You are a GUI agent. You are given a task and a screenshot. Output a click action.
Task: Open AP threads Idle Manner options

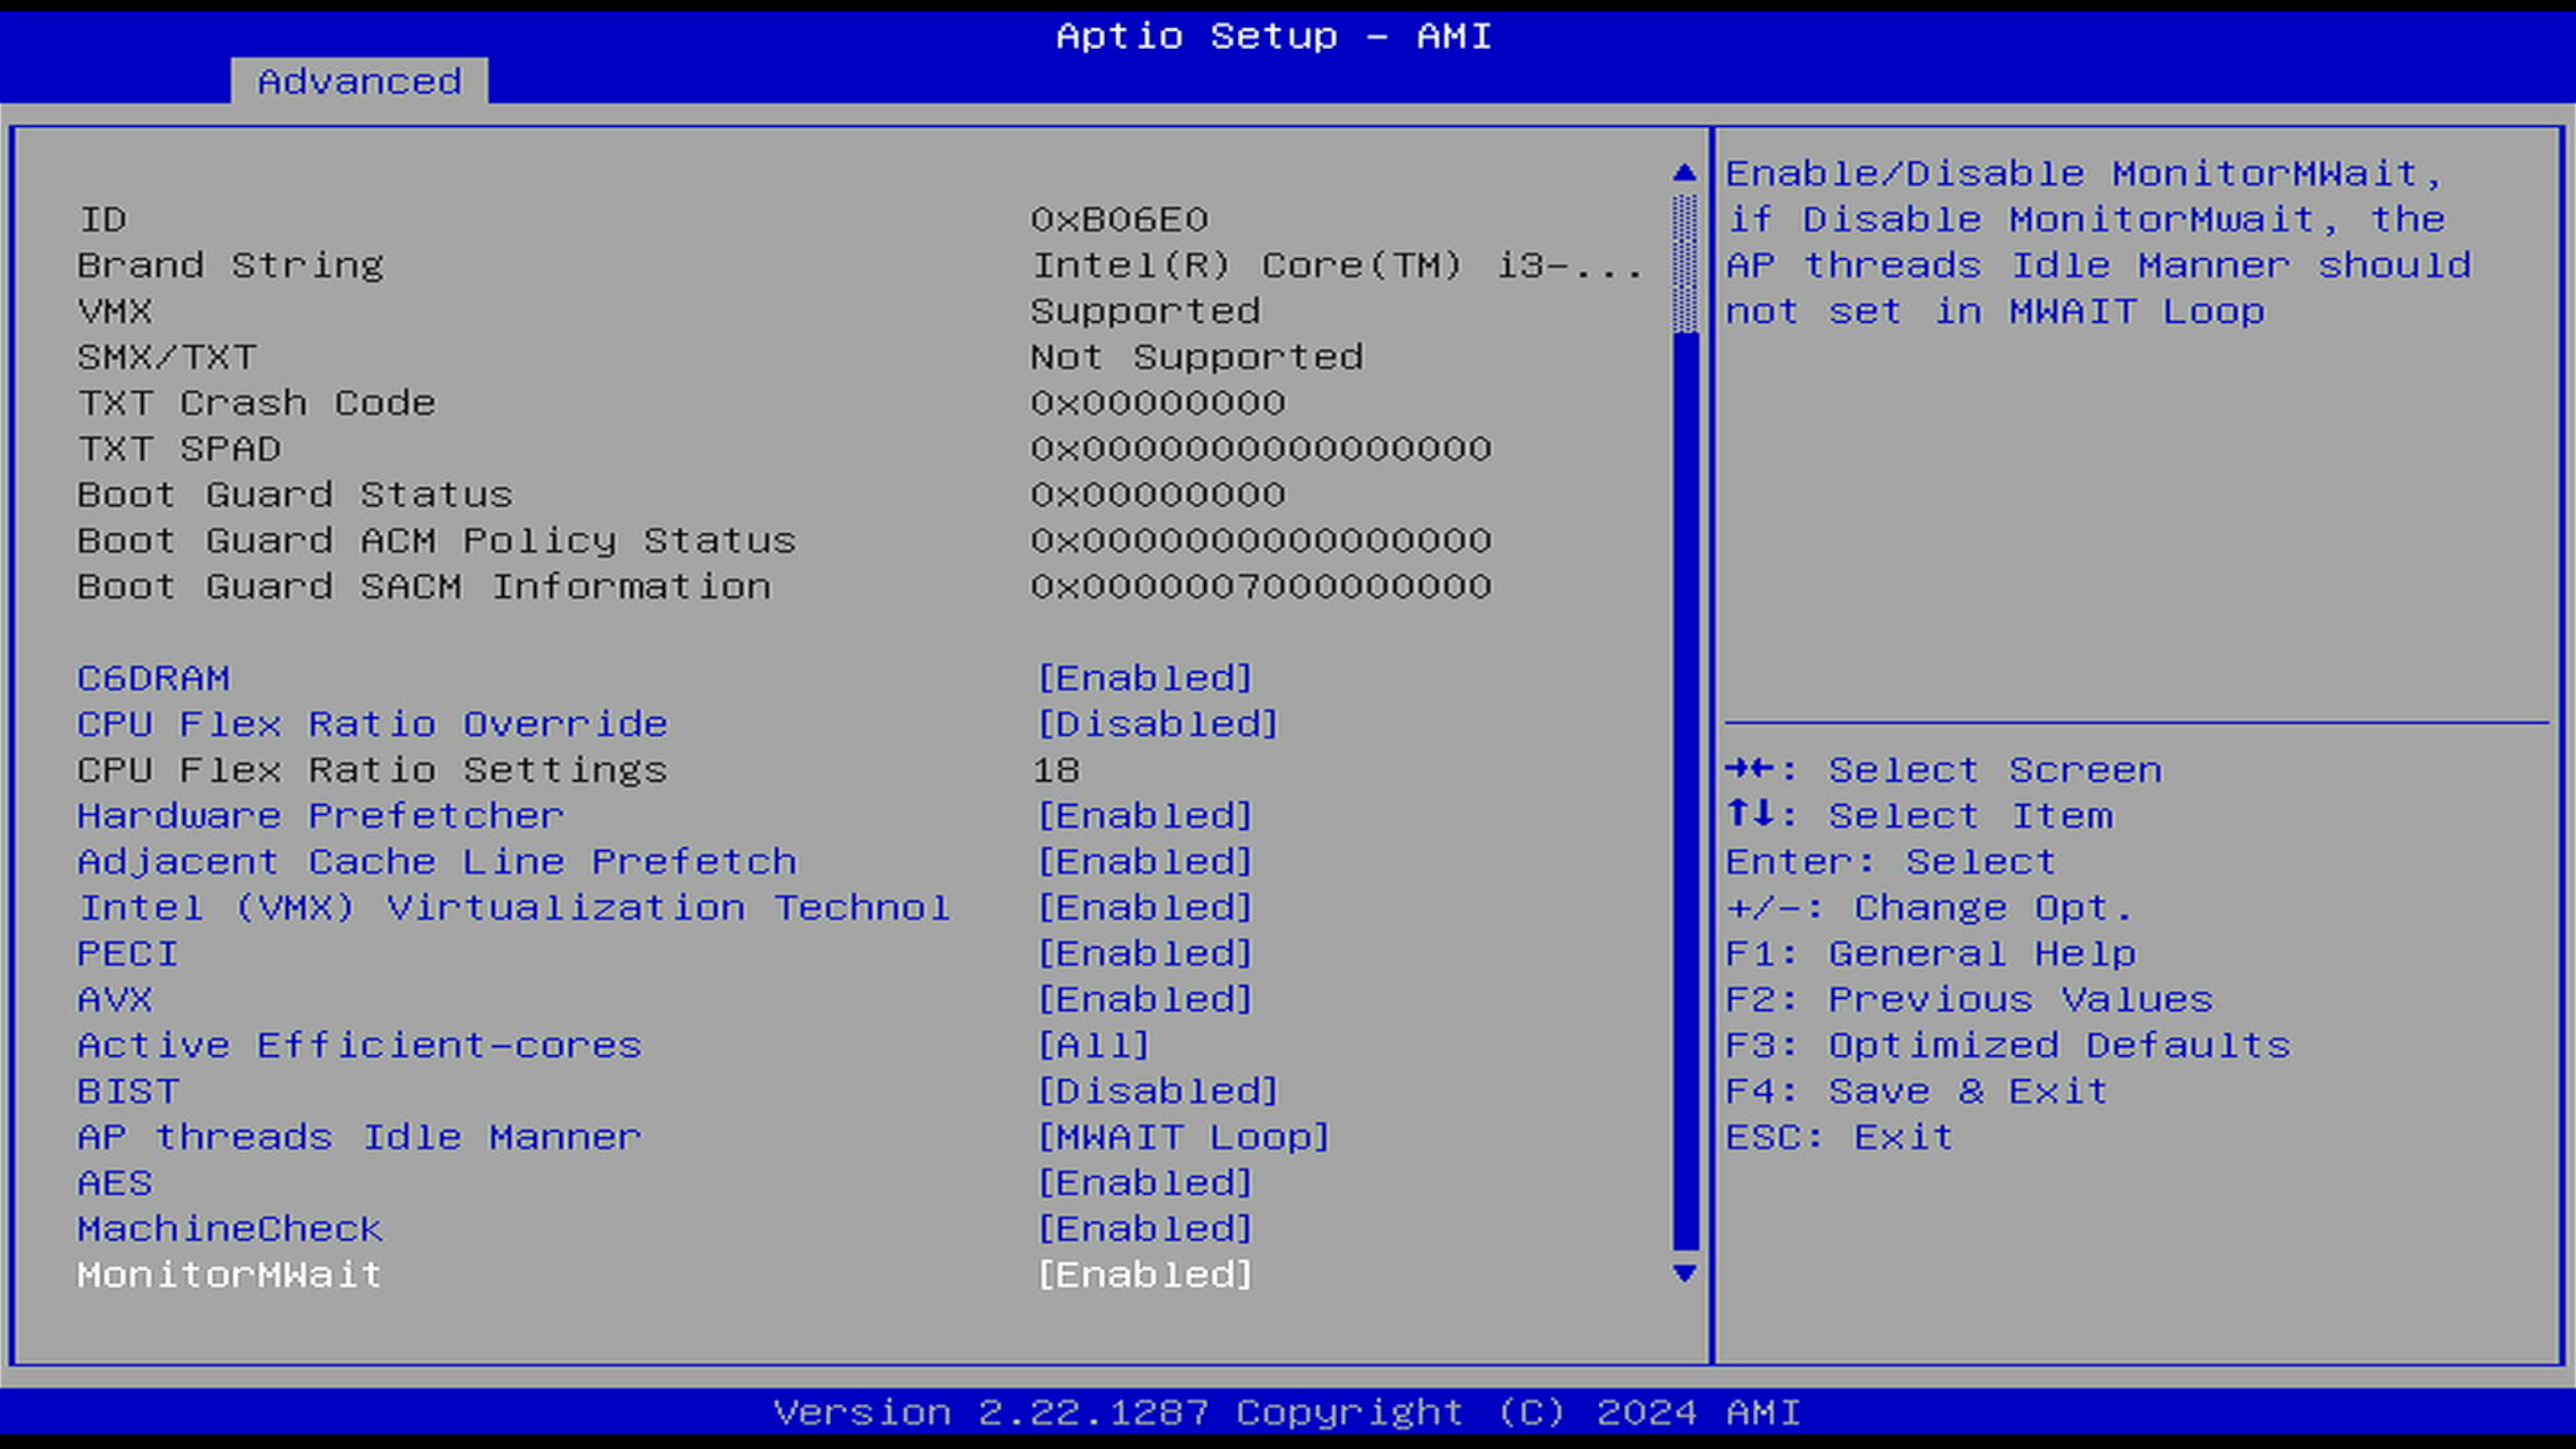(x=1183, y=1137)
